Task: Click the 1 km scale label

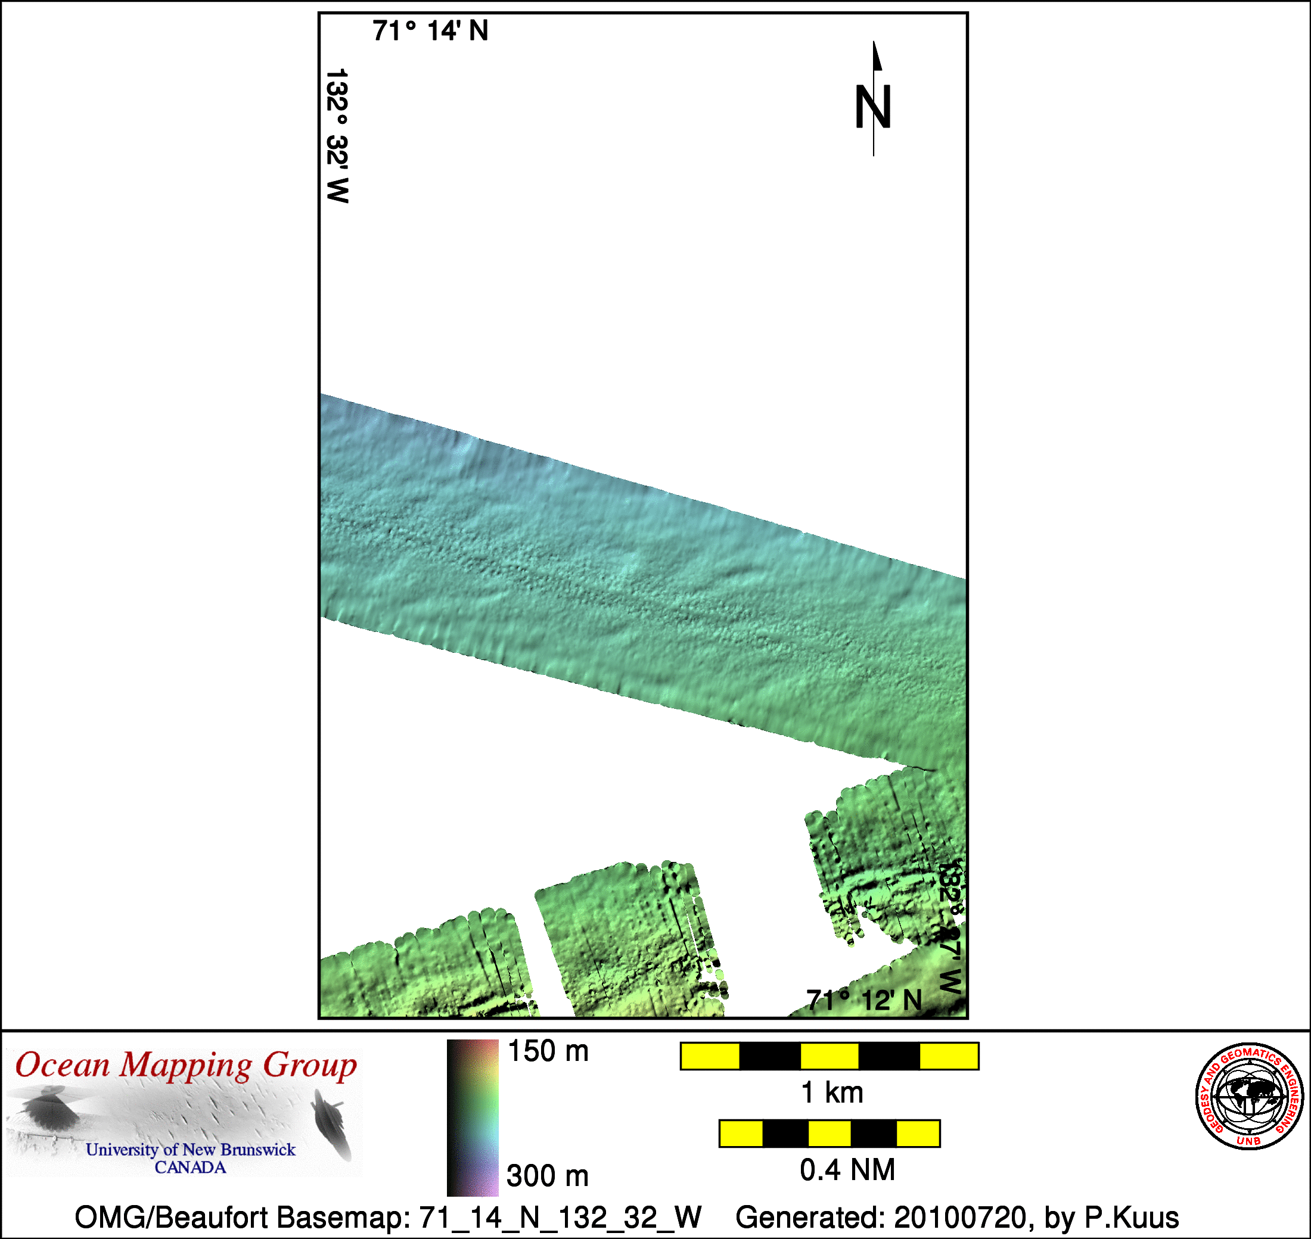Action: pos(832,1093)
